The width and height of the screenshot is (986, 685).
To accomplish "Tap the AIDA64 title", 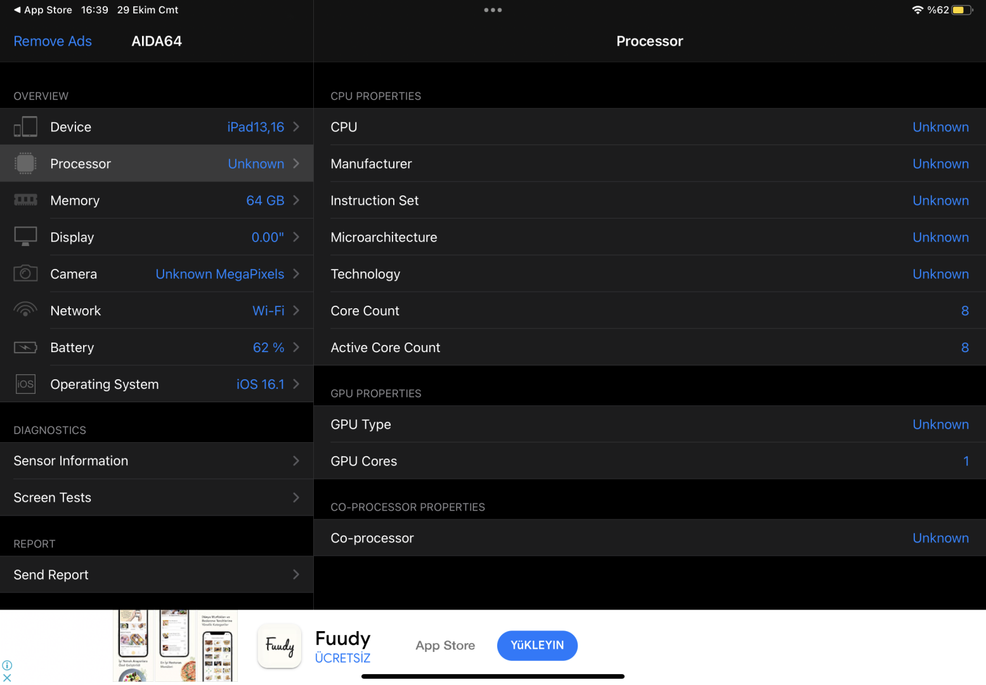I will tap(157, 41).
